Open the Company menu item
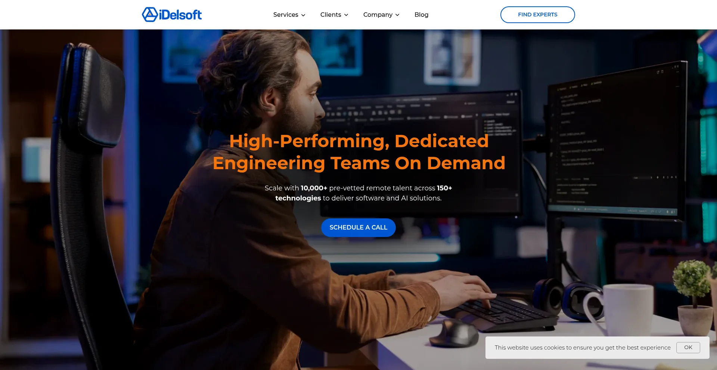Viewport: 717px width, 370px height. (x=378, y=15)
